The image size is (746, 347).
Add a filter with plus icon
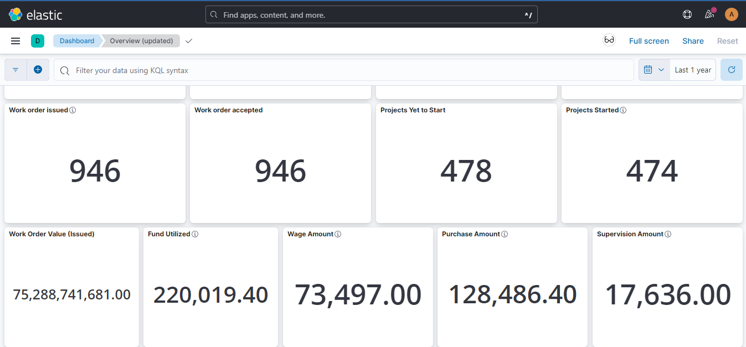(x=38, y=70)
